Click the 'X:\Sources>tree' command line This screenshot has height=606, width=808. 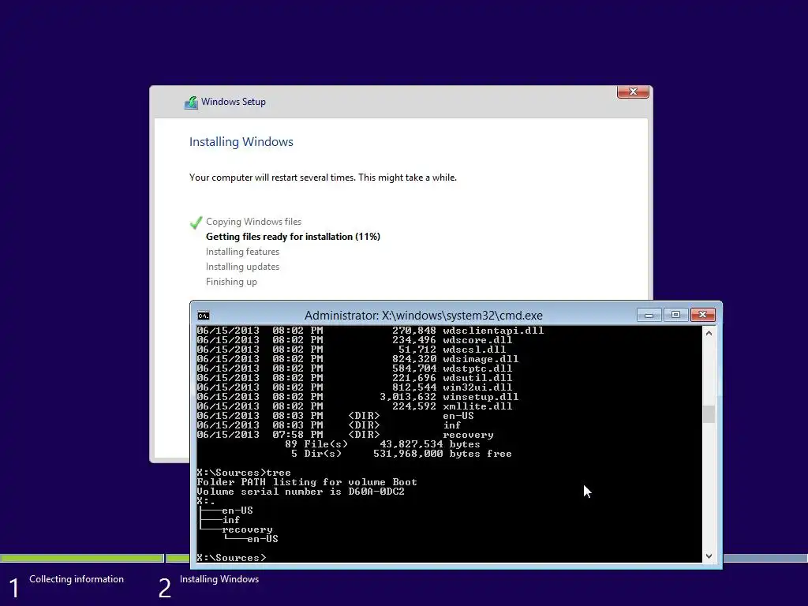coord(244,473)
